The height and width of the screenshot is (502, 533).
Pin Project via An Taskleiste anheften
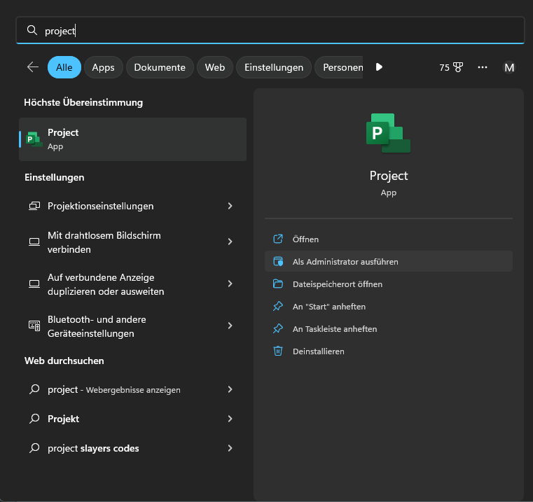(335, 328)
